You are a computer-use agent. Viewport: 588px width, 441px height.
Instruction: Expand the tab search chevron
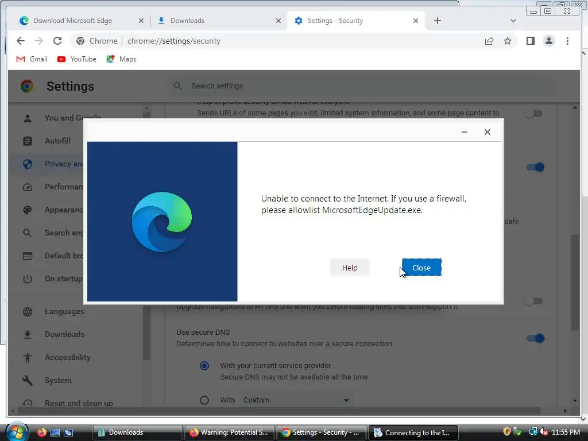coord(513,21)
